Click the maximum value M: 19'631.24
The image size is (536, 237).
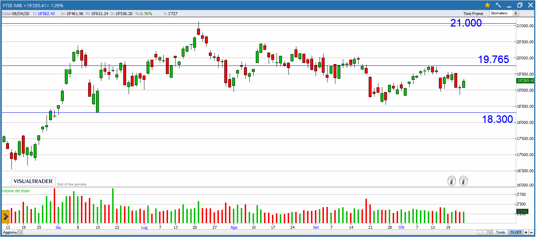pyautogui.click(x=97, y=14)
